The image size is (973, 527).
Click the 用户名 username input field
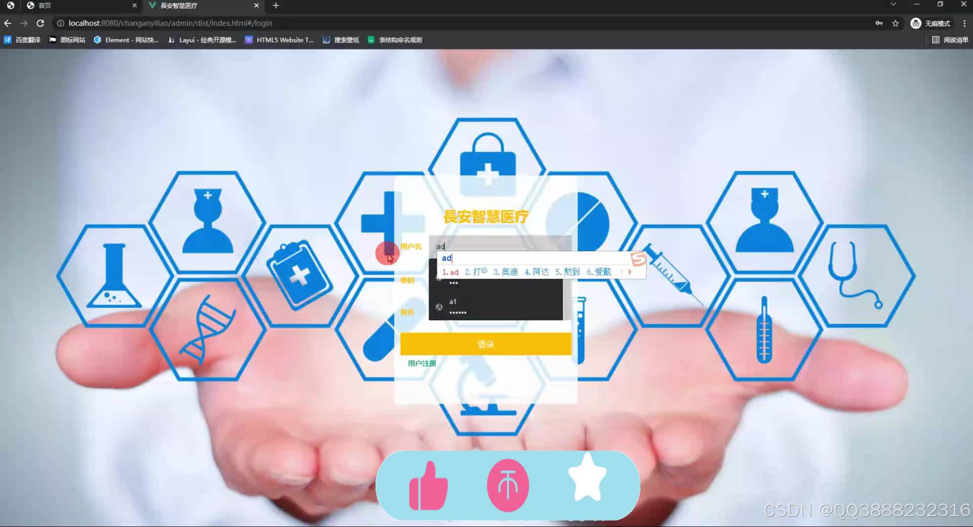[x=503, y=244]
